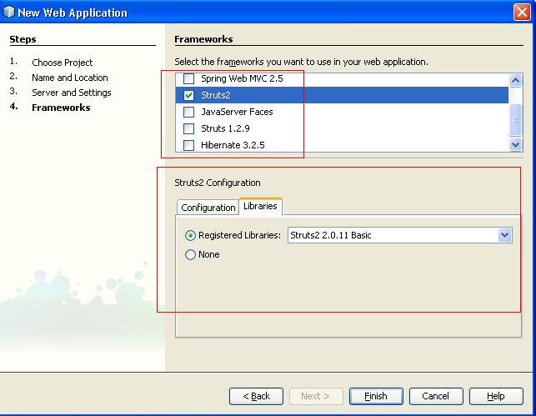Click the Choose Project step

tap(63, 63)
